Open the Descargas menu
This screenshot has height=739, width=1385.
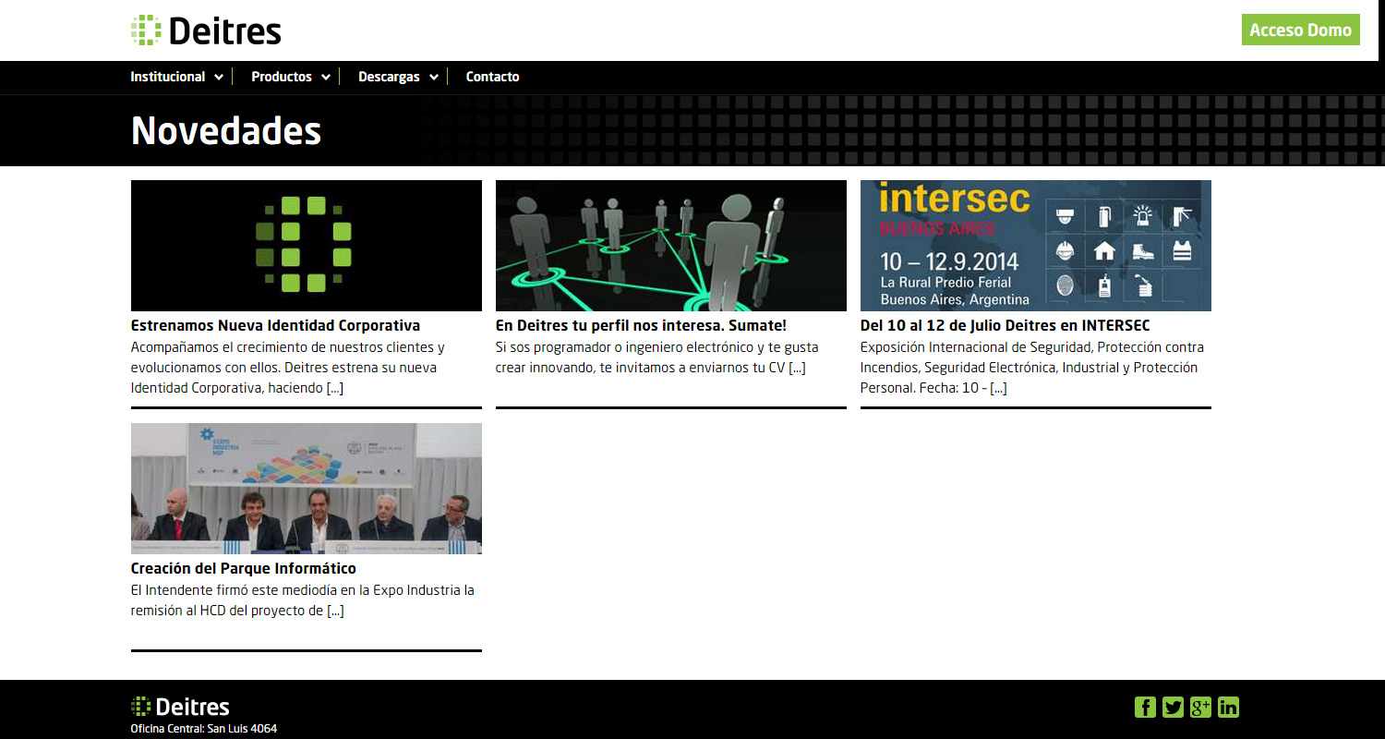(x=389, y=77)
